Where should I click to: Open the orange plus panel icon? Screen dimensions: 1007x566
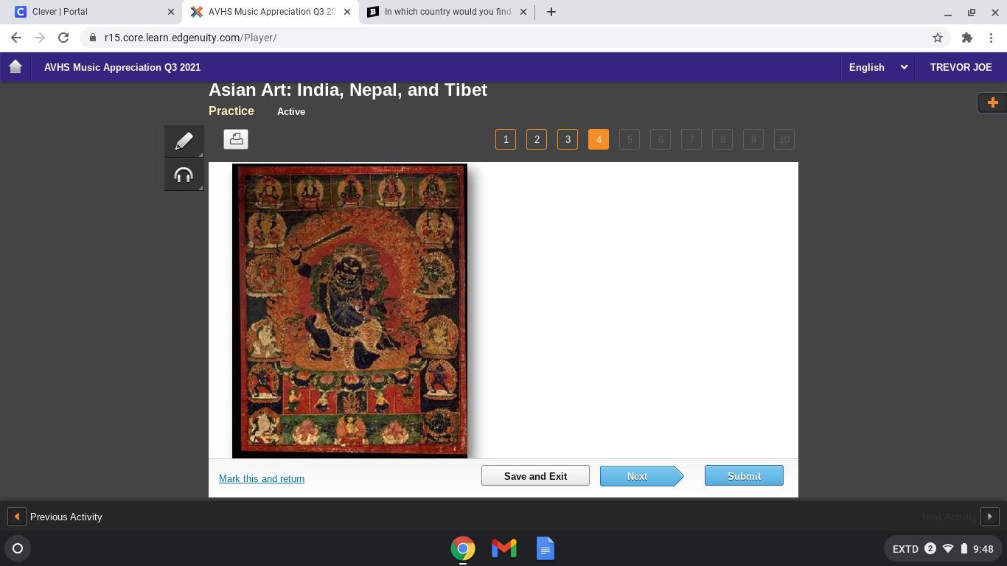click(992, 102)
